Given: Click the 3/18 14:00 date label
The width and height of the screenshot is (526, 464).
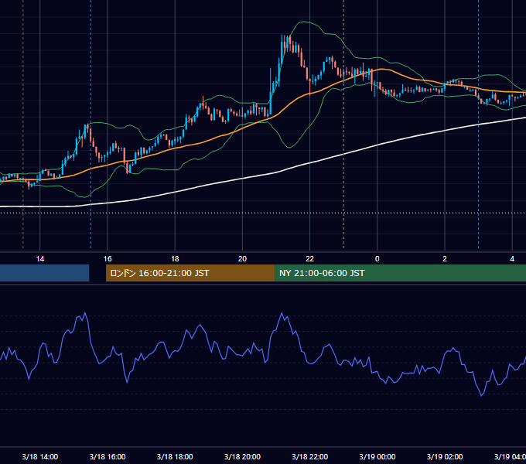Looking at the screenshot, I should 40,456.
